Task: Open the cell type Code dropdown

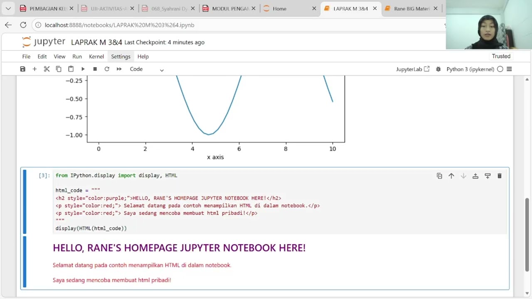Action: point(147,69)
